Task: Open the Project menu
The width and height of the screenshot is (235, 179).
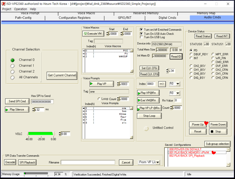Action: click(x=7, y=9)
